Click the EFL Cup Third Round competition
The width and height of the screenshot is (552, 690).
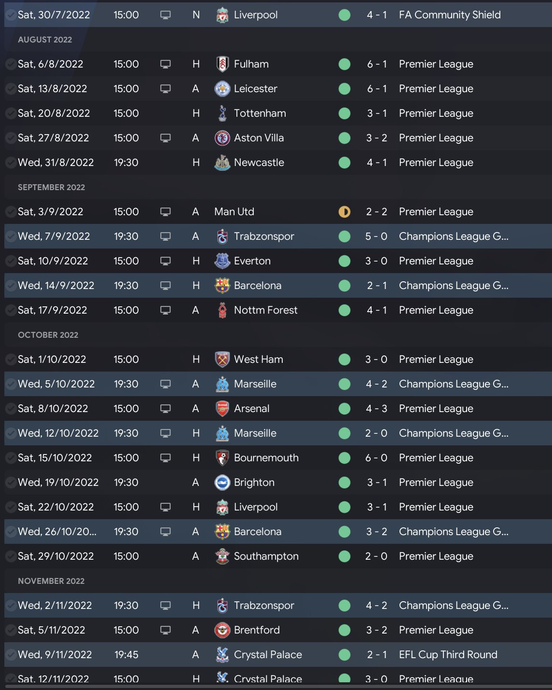point(448,655)
